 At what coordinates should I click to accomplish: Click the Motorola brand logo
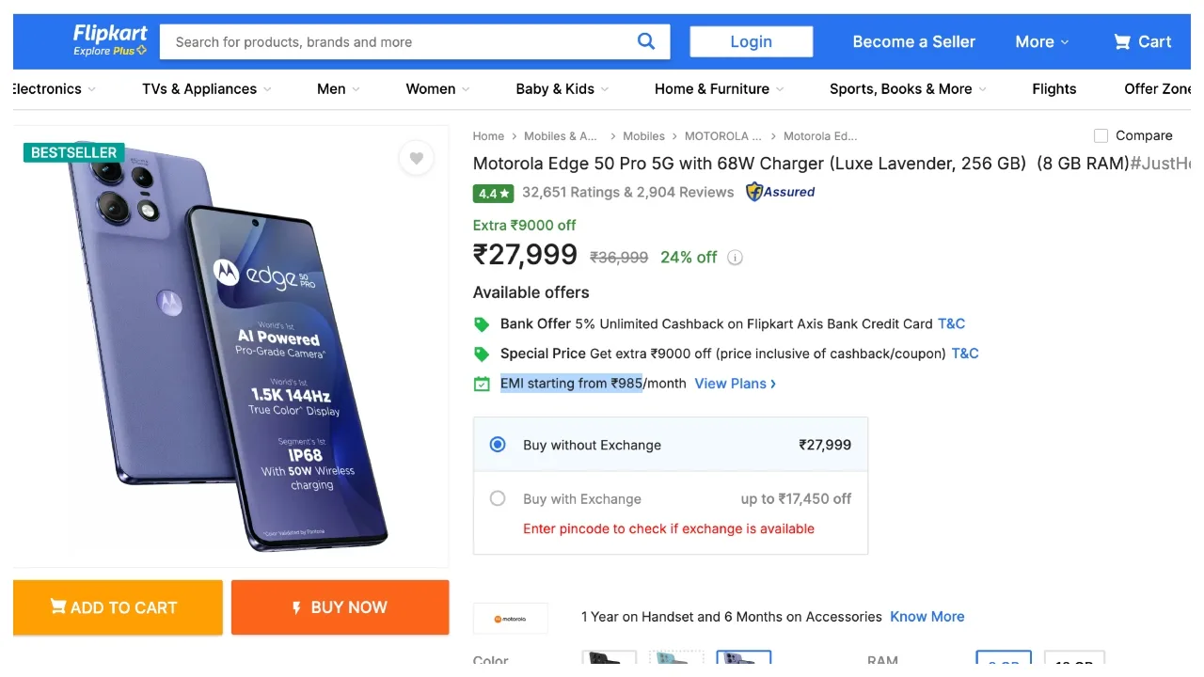pos(511,619)
